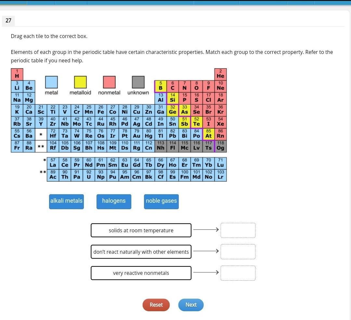351x320 pixels.
Task: Click the Uranium (U) element cell
Action: (x=89, y=175)
